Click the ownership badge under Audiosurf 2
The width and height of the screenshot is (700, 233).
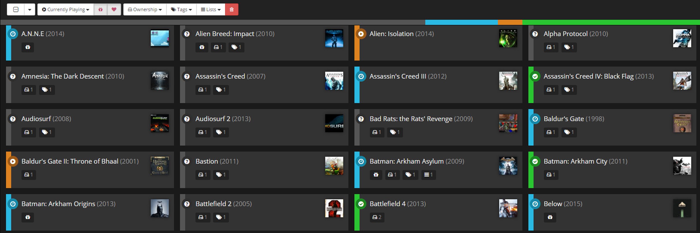(203, 132)
